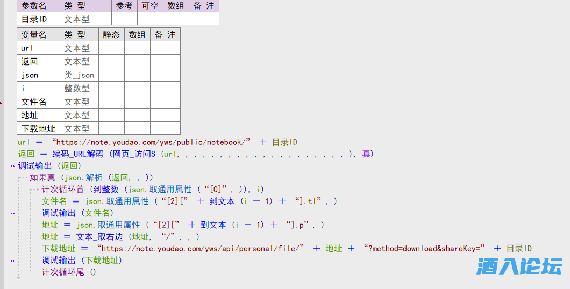Image resolution: width=570 pixels, height=289 pixels.
Task: Open type cell 类_json of variable json
Action: coord(79,75)
